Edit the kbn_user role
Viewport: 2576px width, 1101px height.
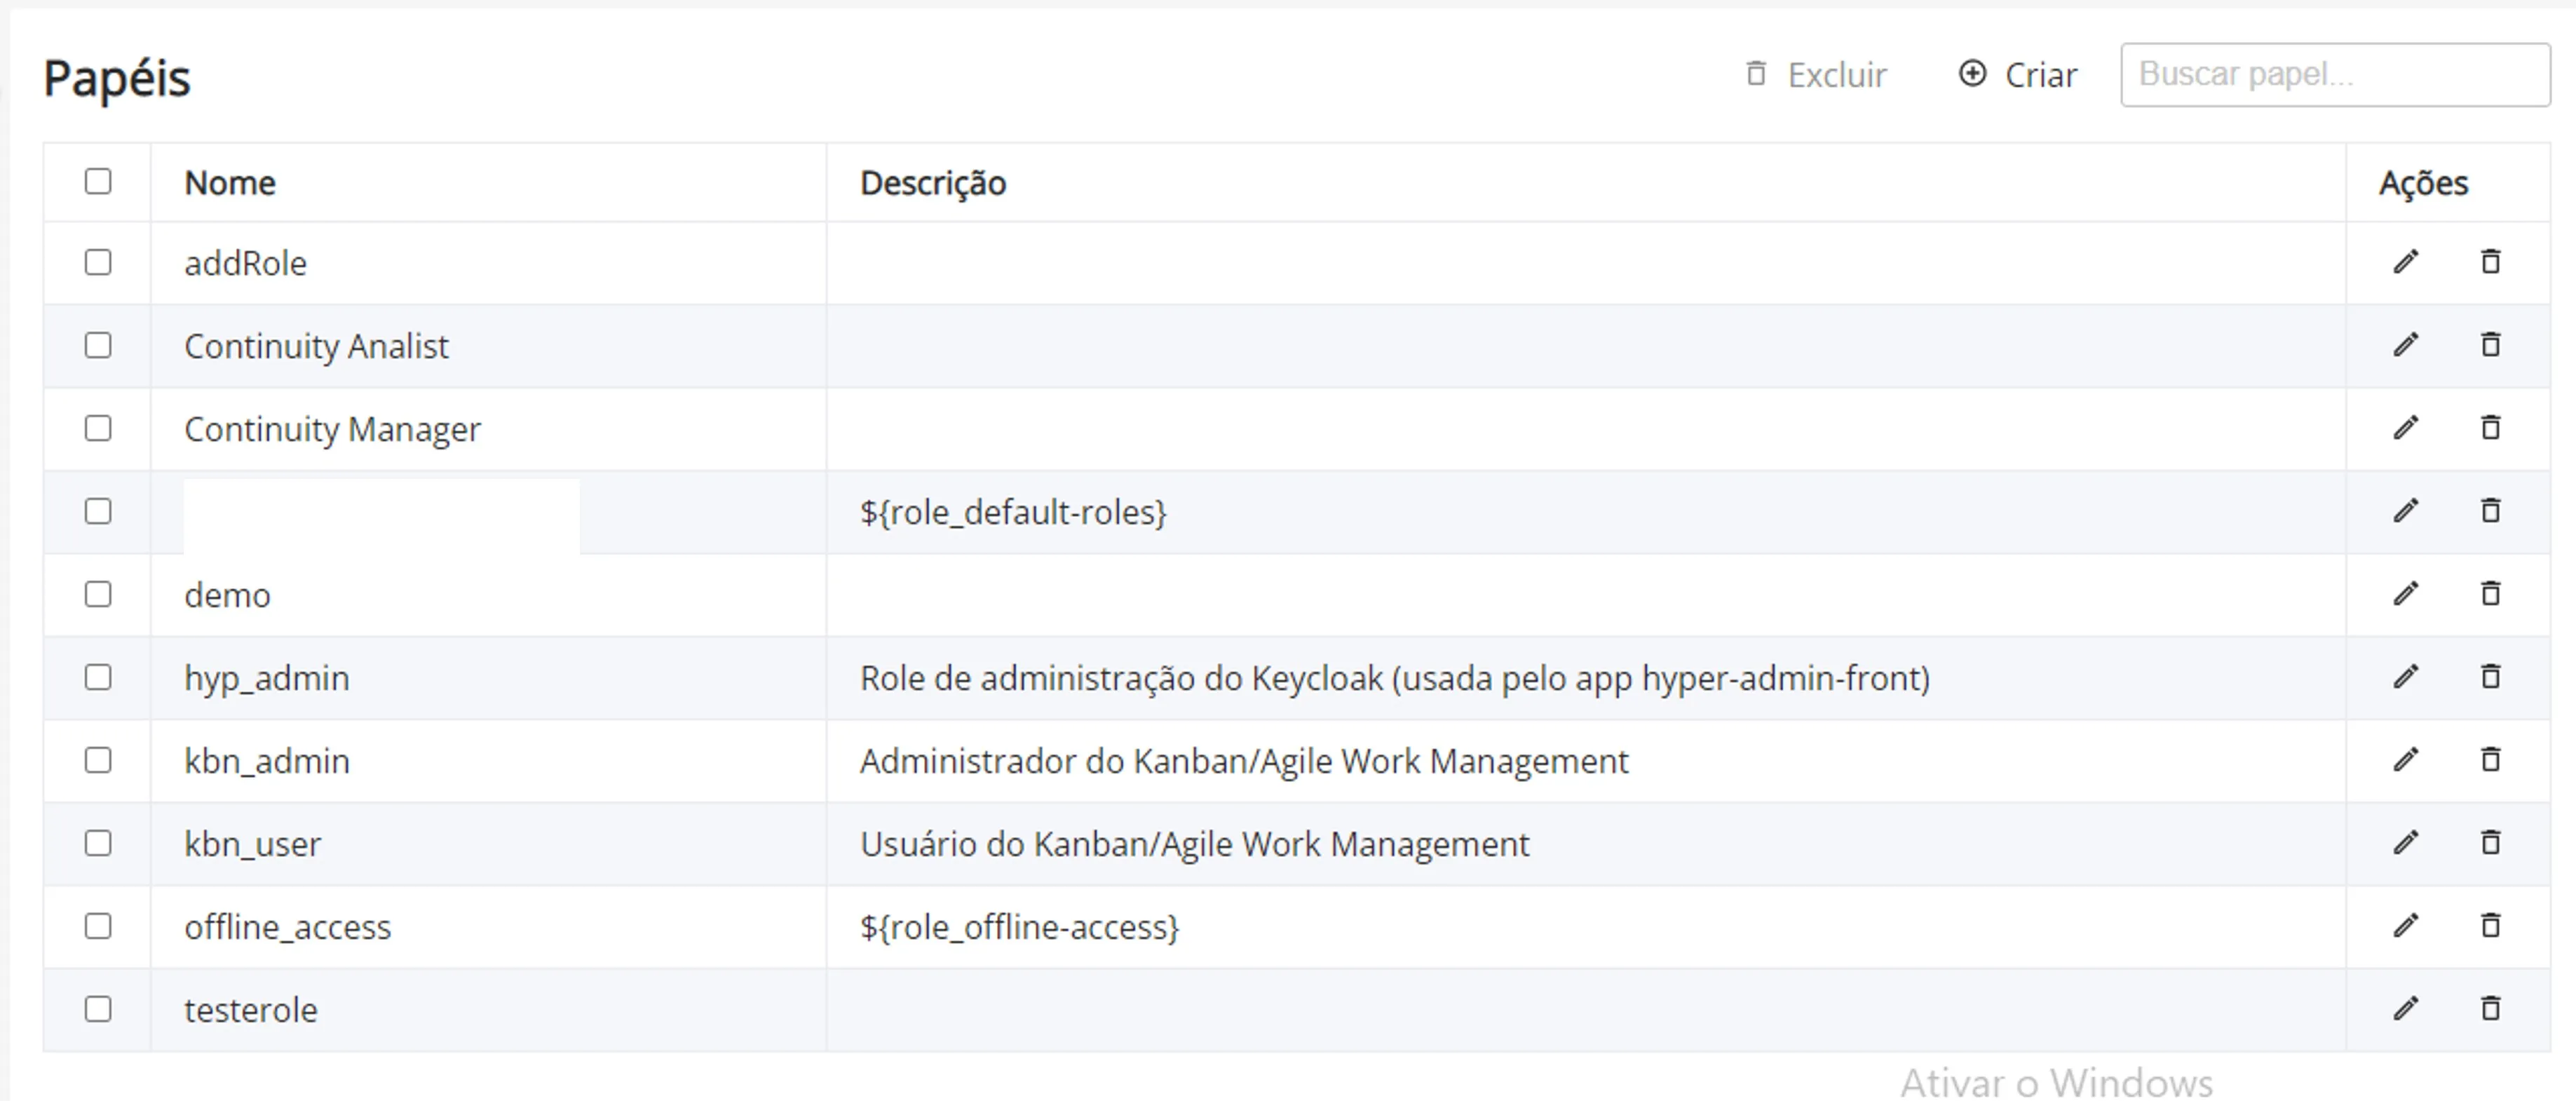coord(2406,843)
